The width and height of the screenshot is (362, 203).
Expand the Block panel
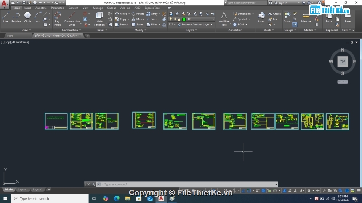[x=269, y=30]
